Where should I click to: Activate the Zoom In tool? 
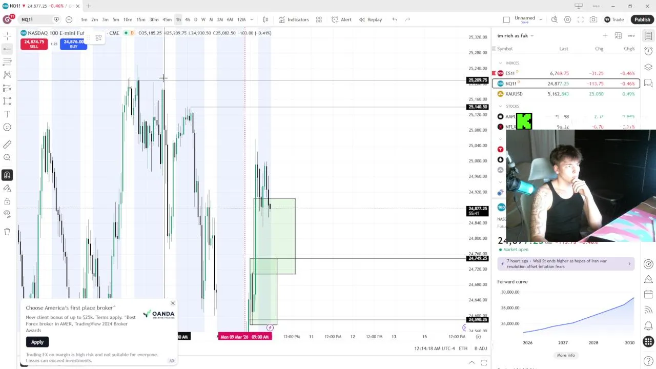coord(7,158)
